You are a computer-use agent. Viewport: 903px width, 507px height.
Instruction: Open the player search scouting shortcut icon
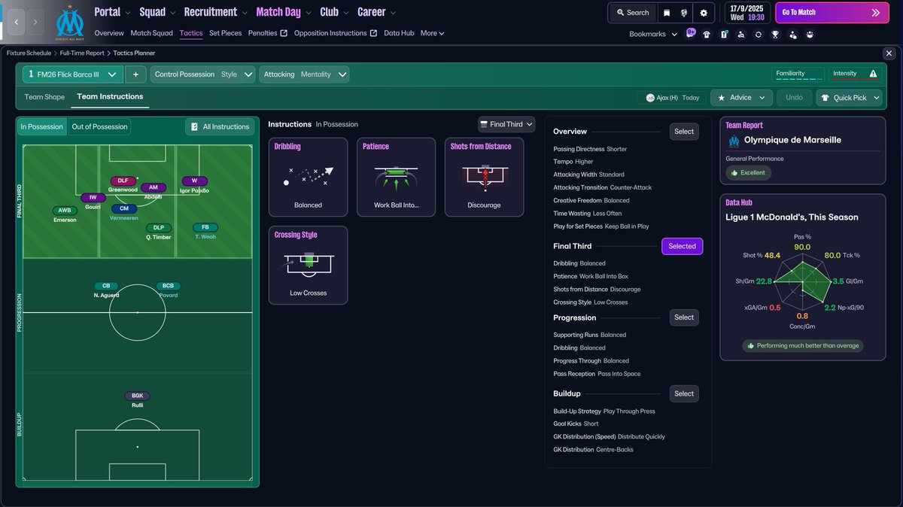(740, 34)
